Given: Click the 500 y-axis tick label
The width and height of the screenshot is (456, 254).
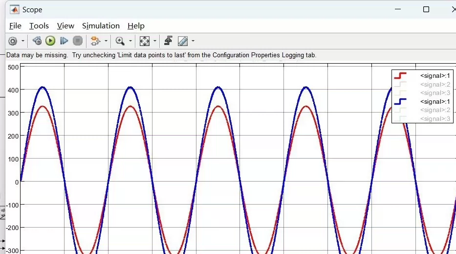Looking at the screenshot, I should pyautogui.click(x=13, y=67).
